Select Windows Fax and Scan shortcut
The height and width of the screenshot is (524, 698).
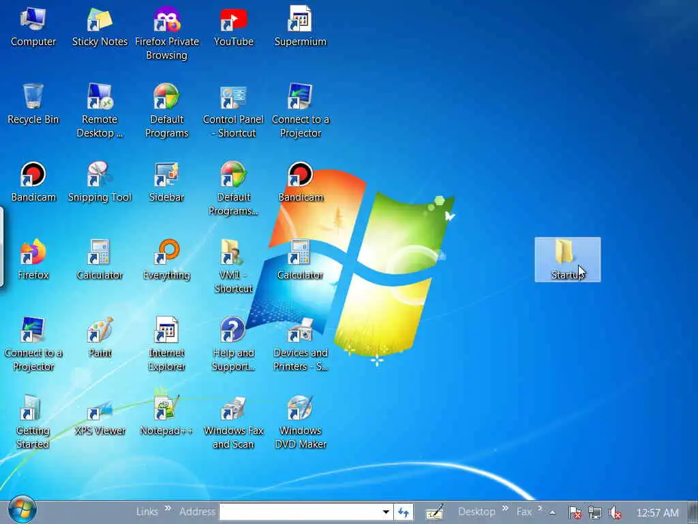click(x=233, y=422)
